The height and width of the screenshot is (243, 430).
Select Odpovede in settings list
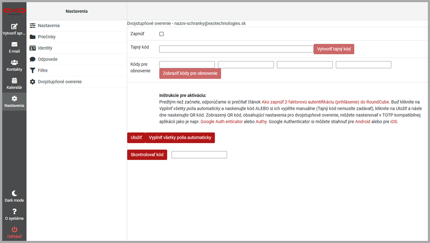coord(47,59)
